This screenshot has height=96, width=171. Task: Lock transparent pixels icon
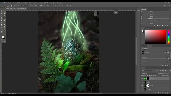pyautogui.click(x=147, y=76)
